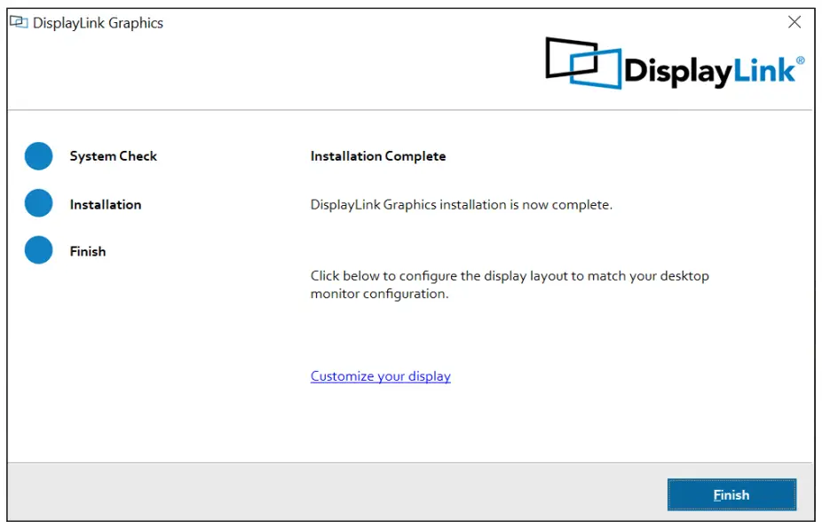The image size is (822, 529).
Task: Click the 'DisplayLink Graphics' window title text
Action: tap(99, 23)
